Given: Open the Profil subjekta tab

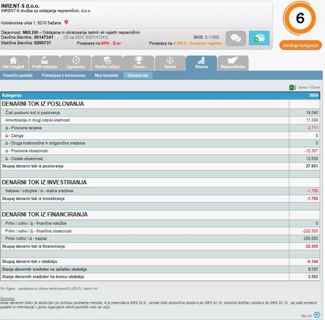Looking at the screenshot, I should pos(44,63).
